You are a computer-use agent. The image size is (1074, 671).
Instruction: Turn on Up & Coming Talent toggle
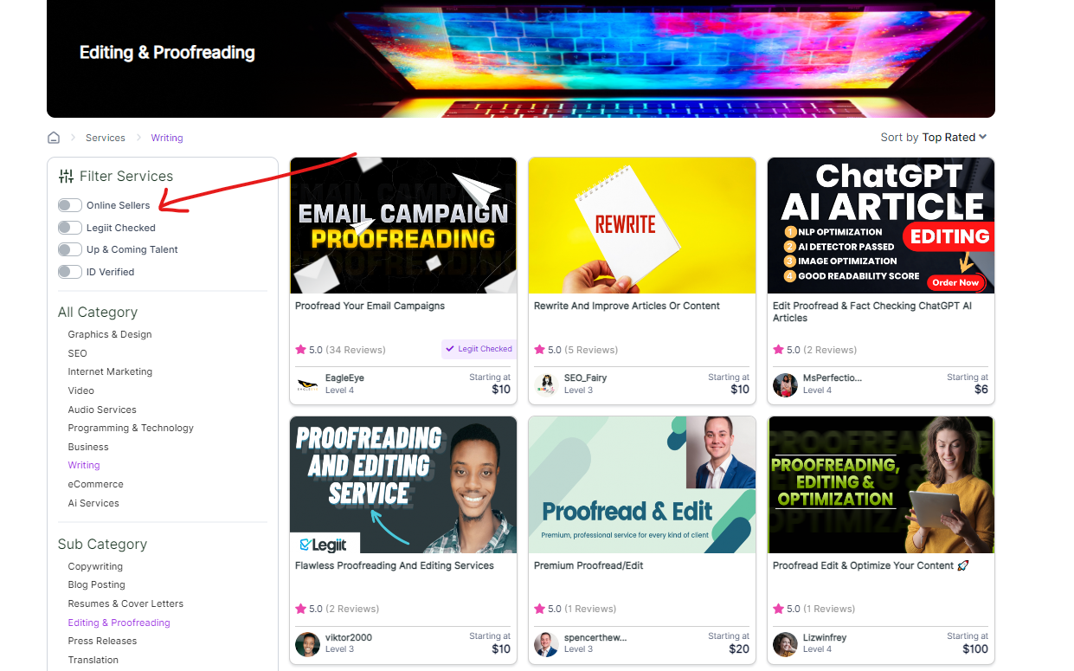click(x=70, y=249)
